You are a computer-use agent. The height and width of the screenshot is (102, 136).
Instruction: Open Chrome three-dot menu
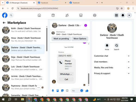(133, 8)
